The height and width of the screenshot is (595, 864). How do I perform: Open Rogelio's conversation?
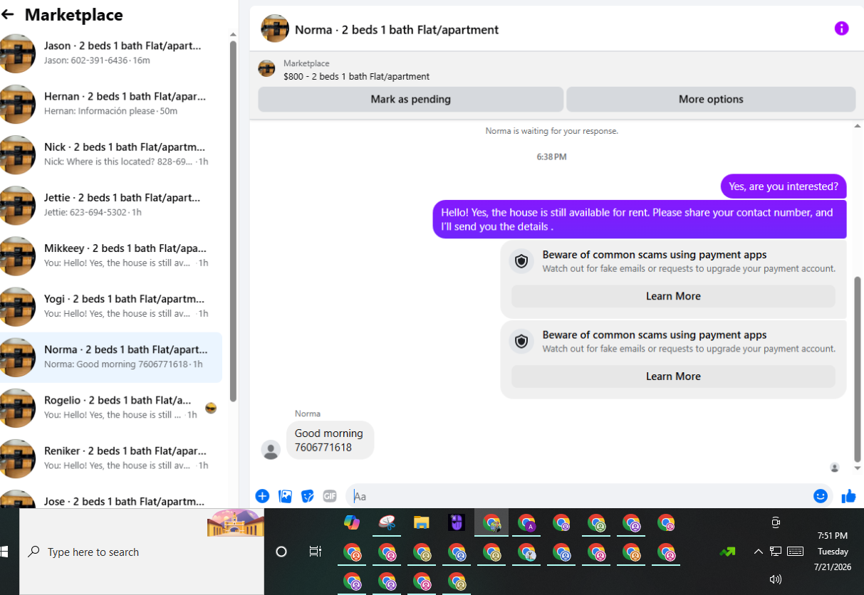(x=111, y=408)
